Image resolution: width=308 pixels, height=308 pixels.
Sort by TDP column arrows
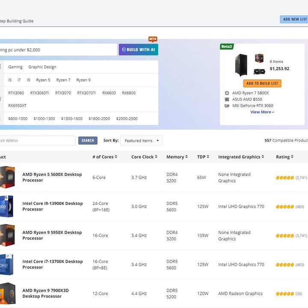click(208, 157)
